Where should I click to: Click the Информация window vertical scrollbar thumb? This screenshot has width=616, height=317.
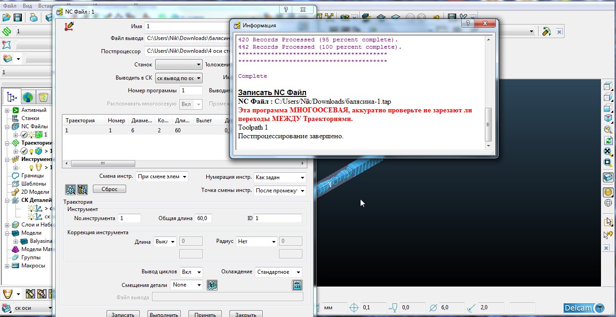[488, 124]
